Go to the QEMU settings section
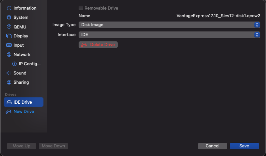The height and width of the screenshot is (156, 266). [x=24, y=27]
